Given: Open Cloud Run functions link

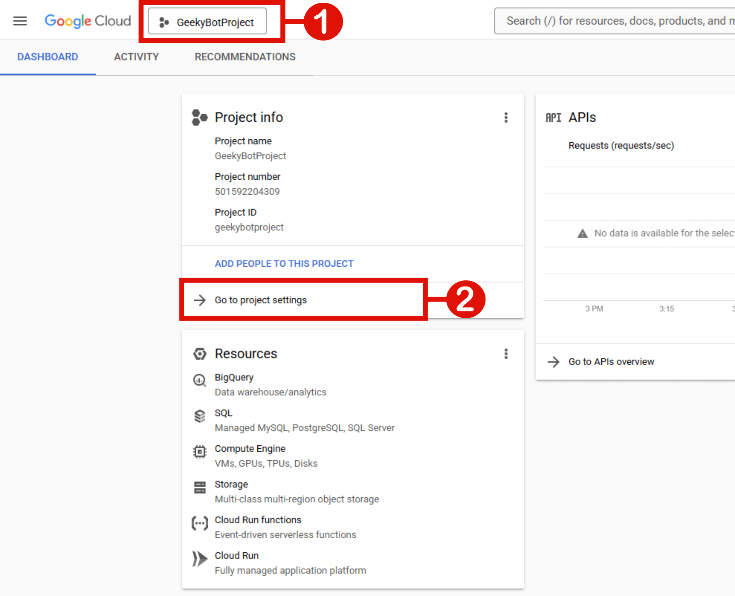Looking at the screenshot, I should pyautogui.click(x=258, y=520).
